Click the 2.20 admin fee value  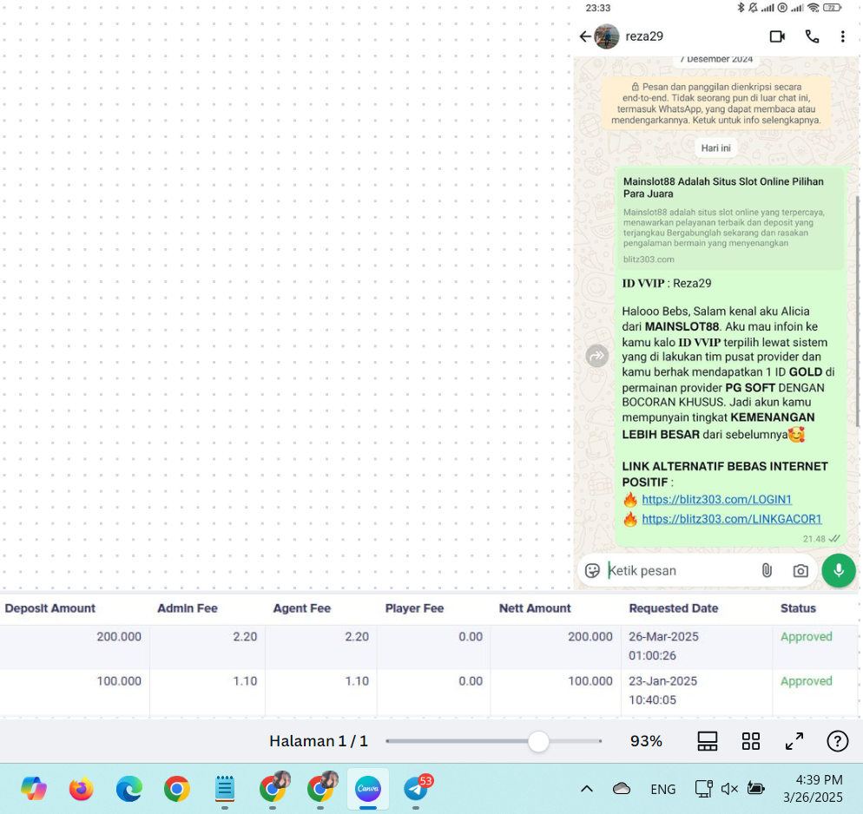pos(245,636)
